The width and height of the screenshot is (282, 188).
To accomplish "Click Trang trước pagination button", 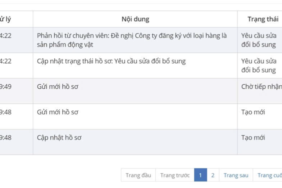I will click(x=175, y=175).
